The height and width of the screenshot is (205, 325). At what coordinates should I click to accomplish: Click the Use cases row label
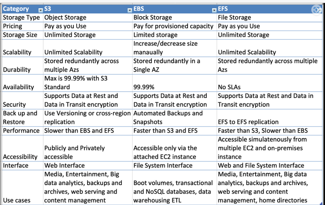point(17,200)
